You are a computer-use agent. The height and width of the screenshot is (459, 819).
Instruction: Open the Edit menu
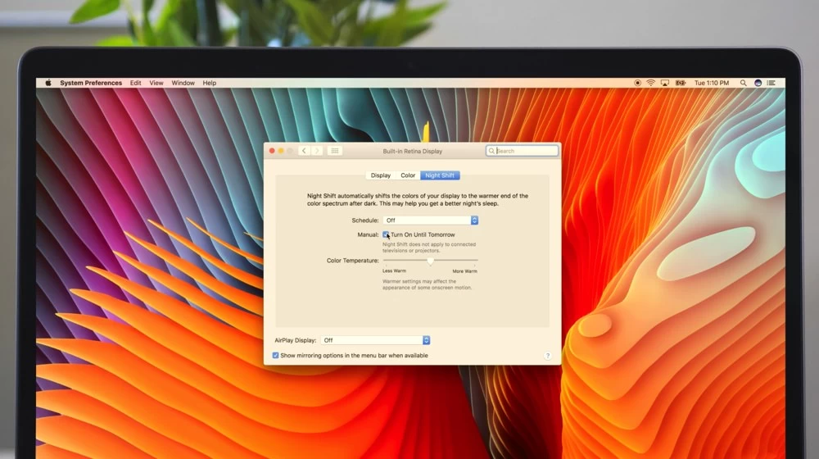[135, 83]
